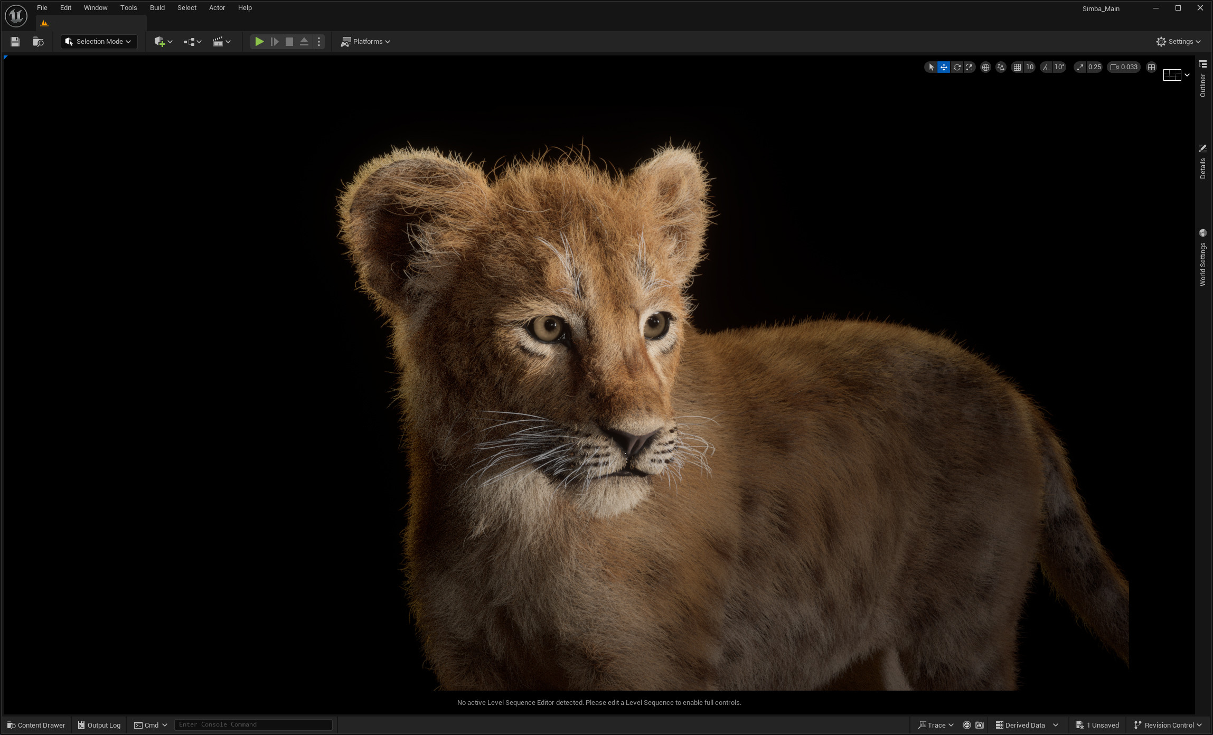The width and height of the screenshot is (1213, 735).
Task: Open the Details side panel tab
Action: tap(1203, 162)
